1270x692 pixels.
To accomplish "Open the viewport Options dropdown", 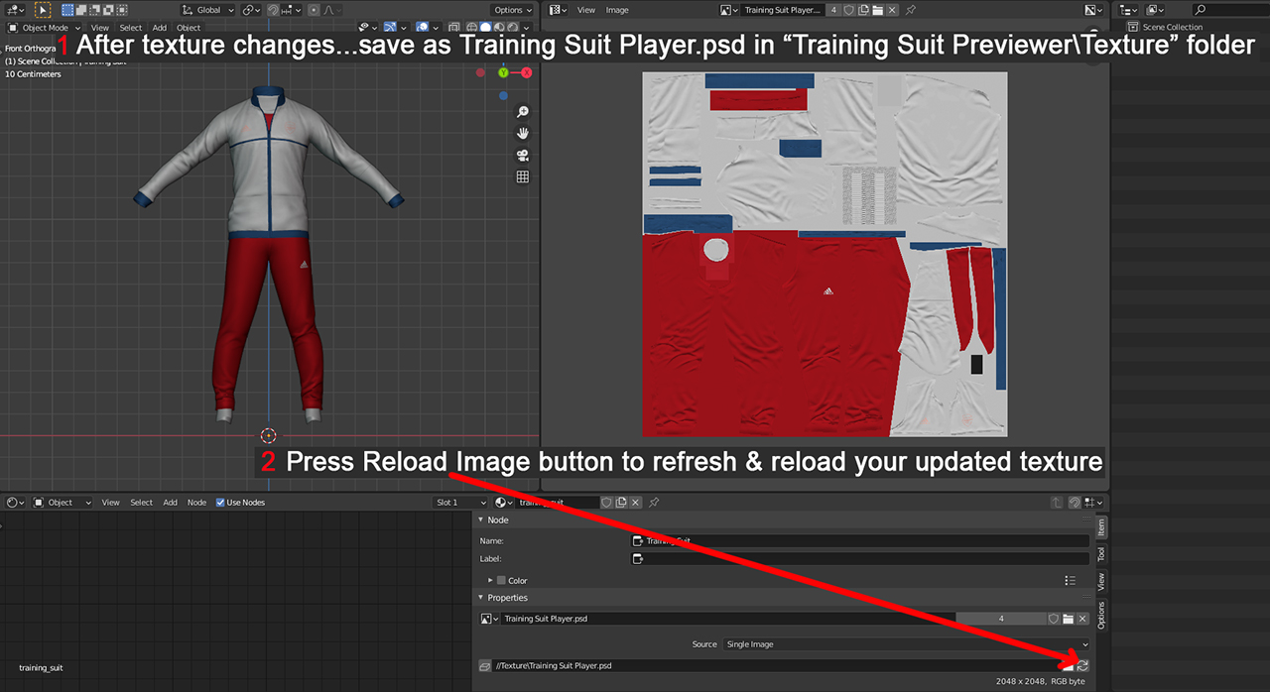I will (x=513, y=10).
